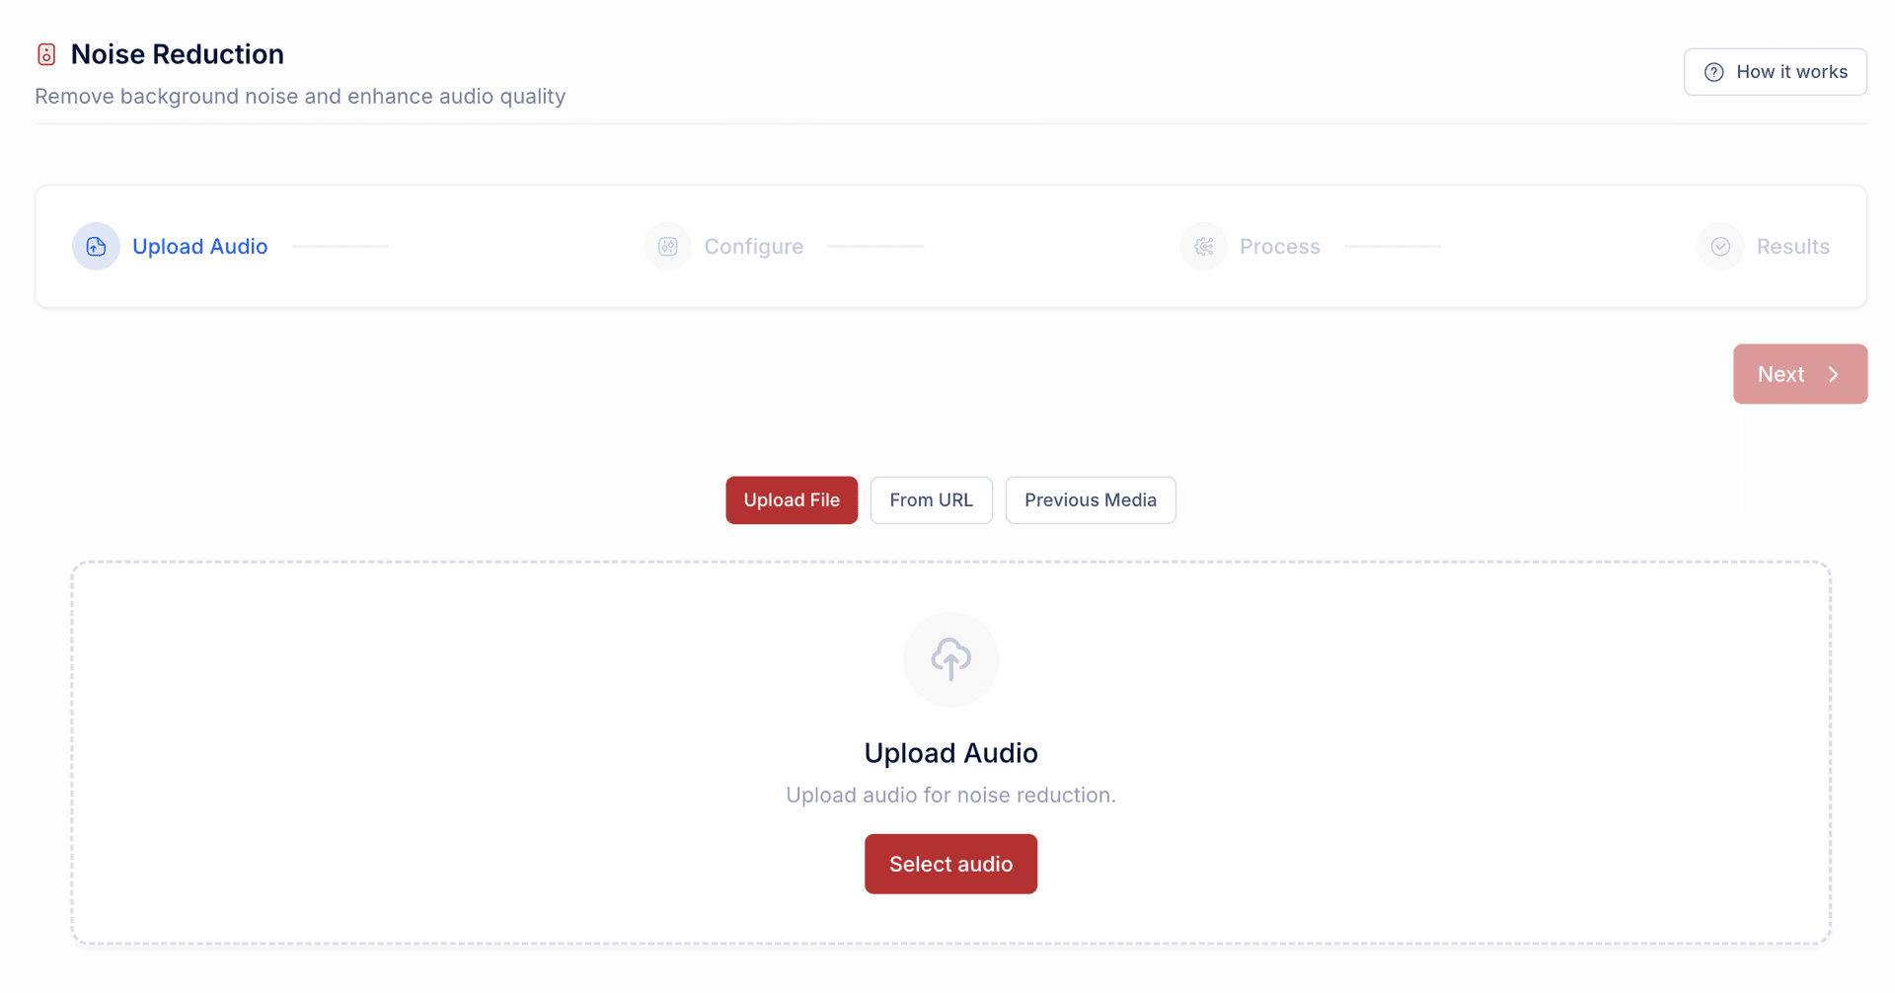Open the Previous Media tab
1895x993 pixels.
1090,500
